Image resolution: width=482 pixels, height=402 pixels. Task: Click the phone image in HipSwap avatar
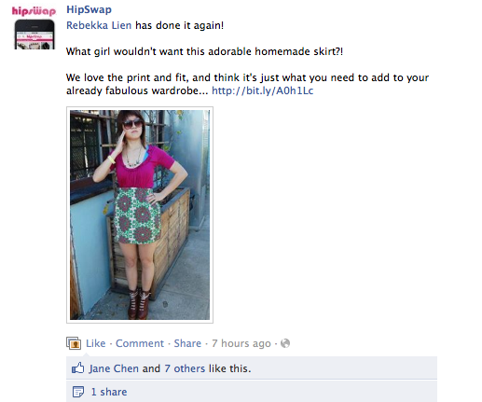(x=34, y=35)
